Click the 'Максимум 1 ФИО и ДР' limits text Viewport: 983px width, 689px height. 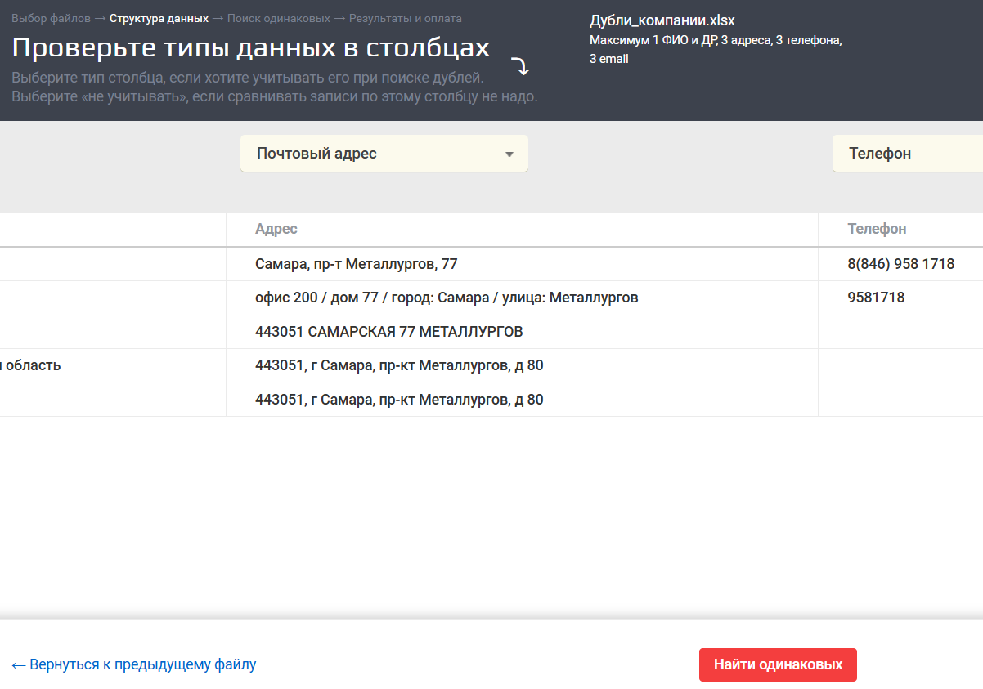[x=715, y=40]
